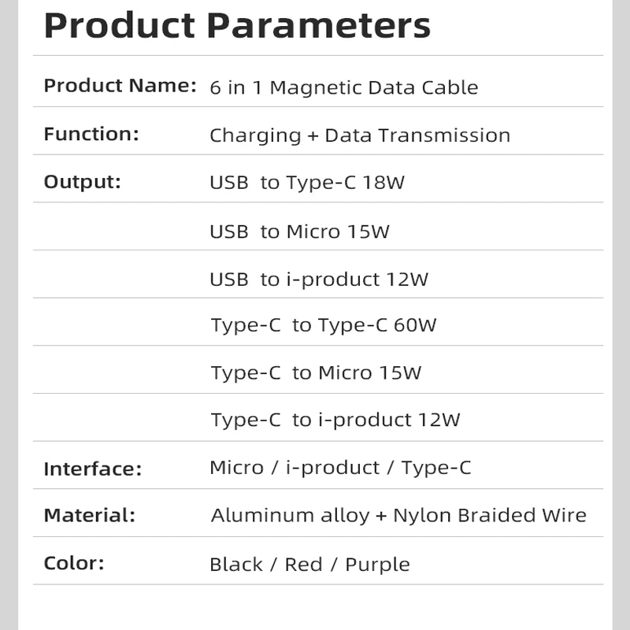This screenshot has width=630, height=630.
Task: Select the 6 in 1 Magnetic Data Cable text
Action: tap(343, 87)
